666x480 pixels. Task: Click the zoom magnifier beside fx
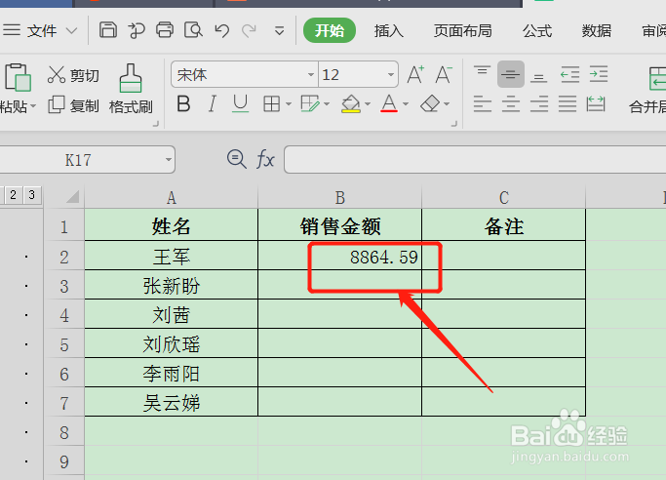(x=237, y=159)
